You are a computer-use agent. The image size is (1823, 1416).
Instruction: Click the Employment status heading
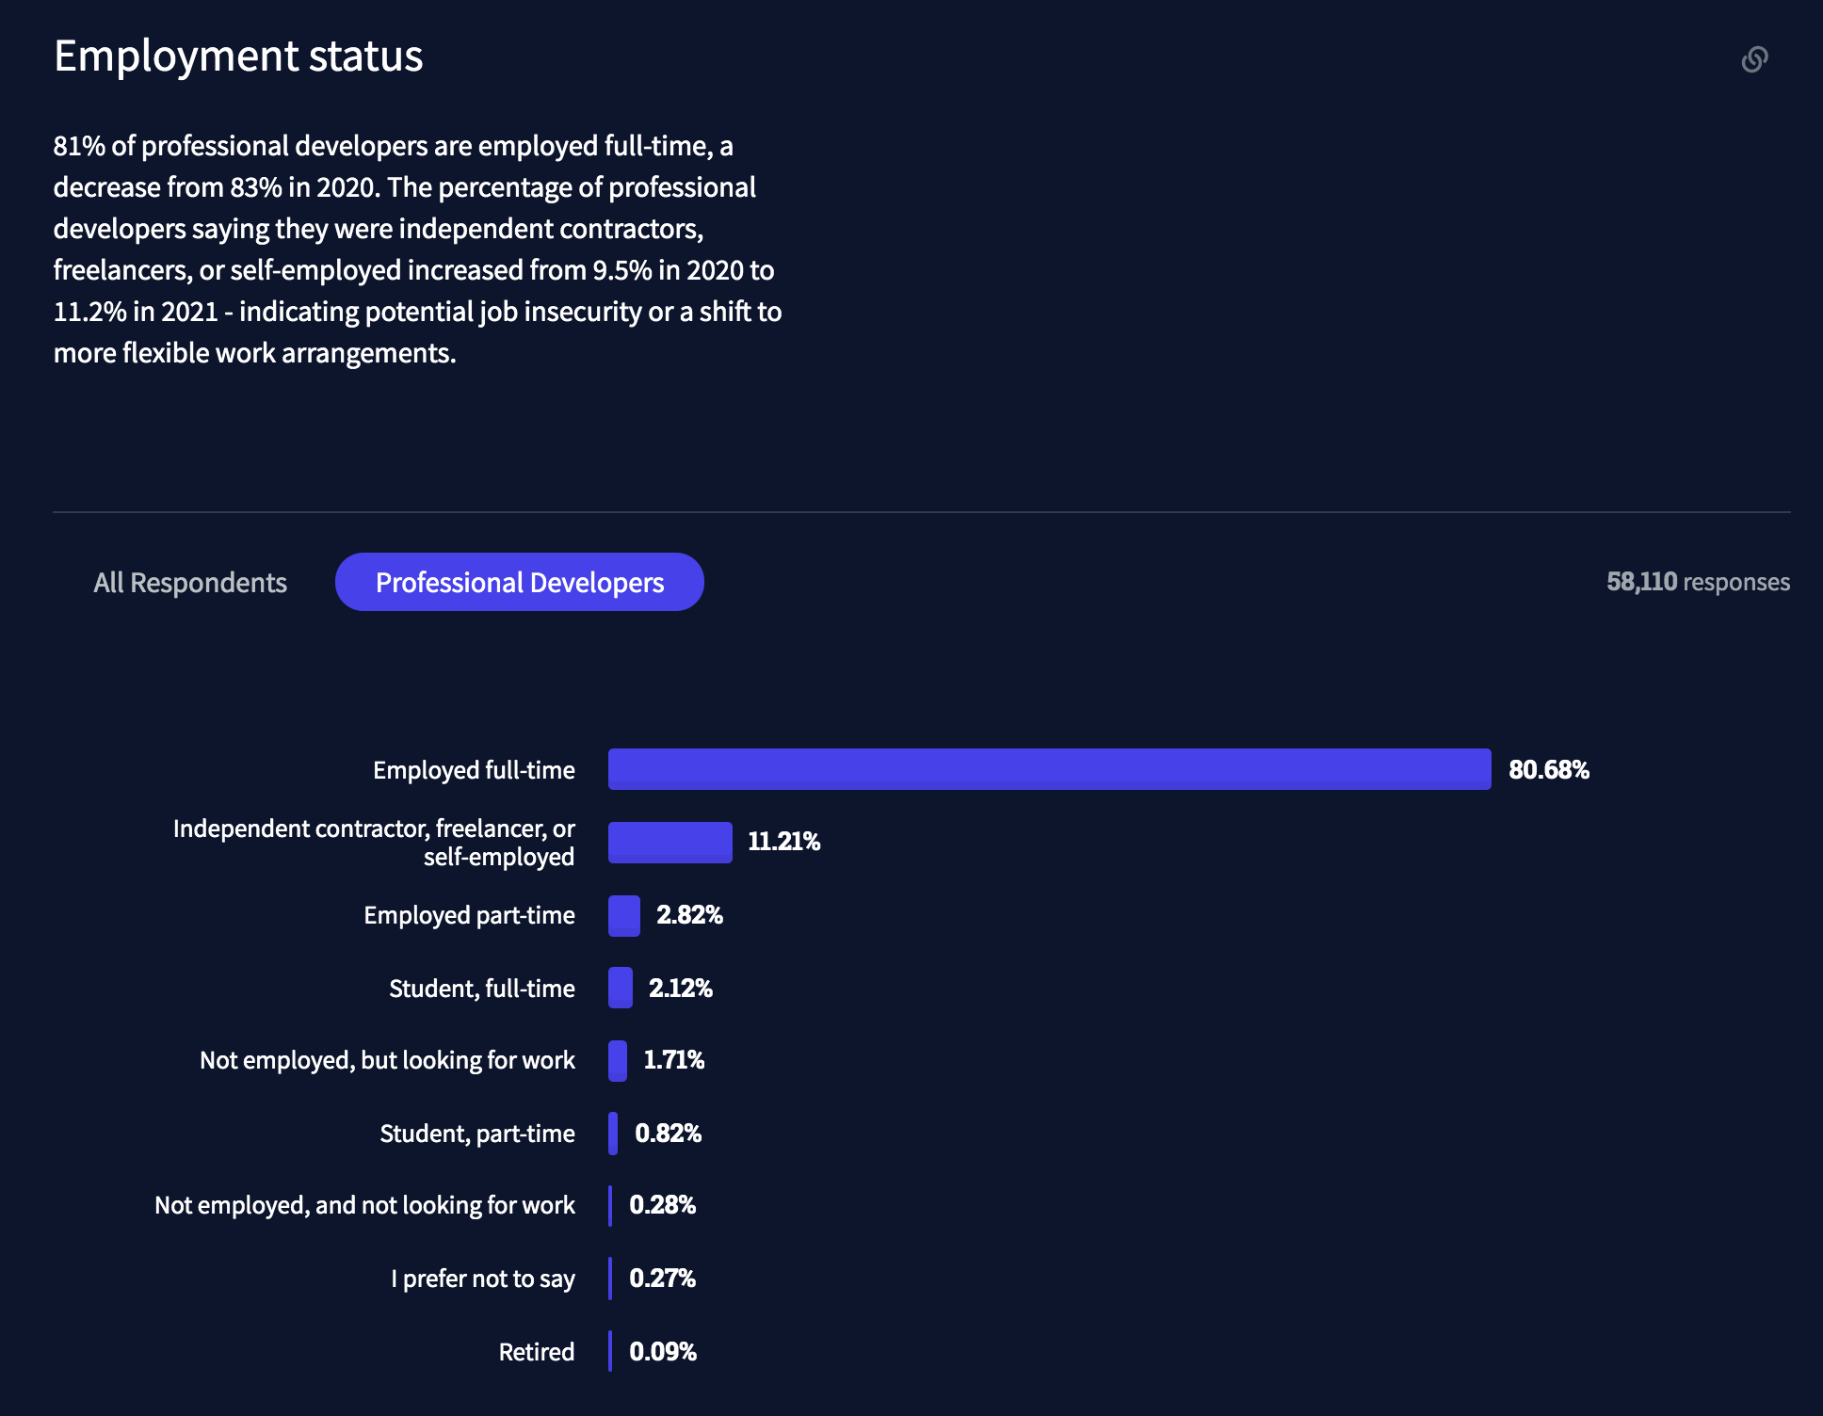click(238, 56)
